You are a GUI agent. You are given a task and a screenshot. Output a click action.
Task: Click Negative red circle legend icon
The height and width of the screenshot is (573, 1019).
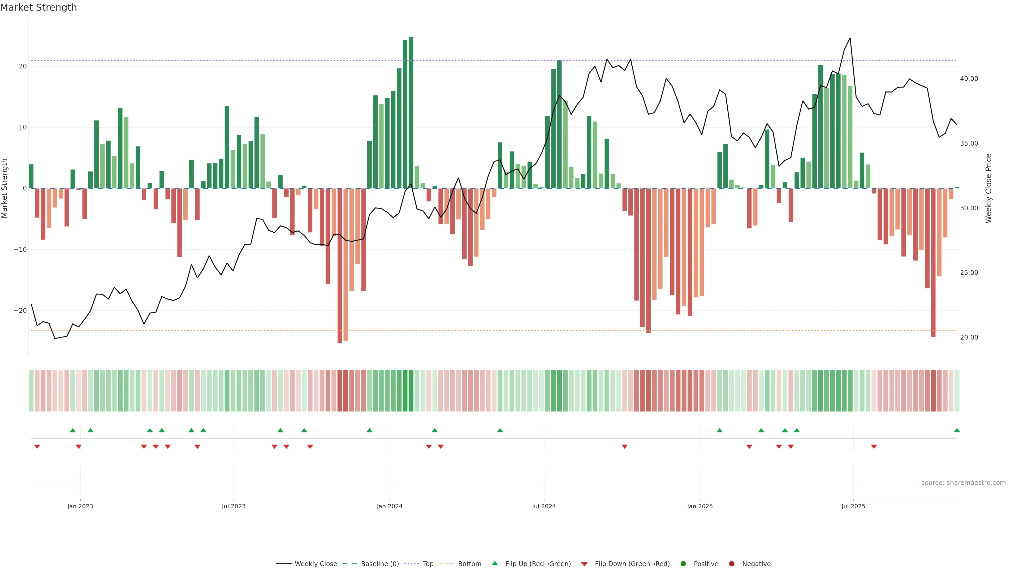coord(731,564)
